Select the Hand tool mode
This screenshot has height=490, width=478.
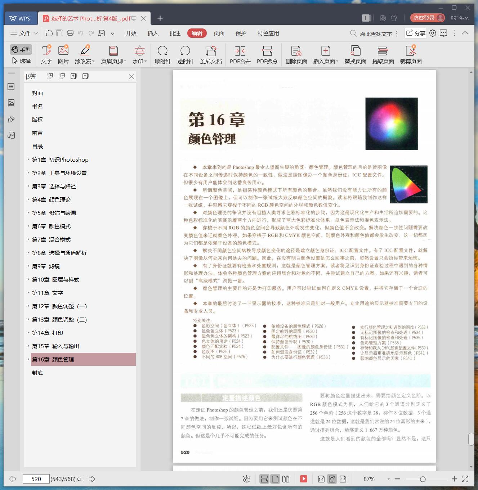pos(21,50)
